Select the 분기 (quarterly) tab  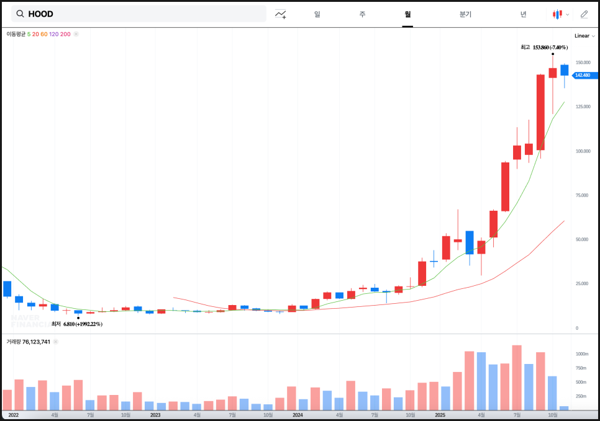point(465,14)
